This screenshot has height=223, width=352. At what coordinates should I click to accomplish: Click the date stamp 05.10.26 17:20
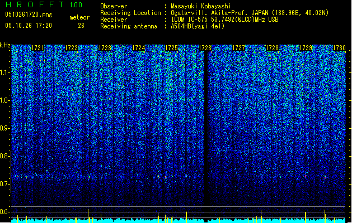[x=29, y=26]
